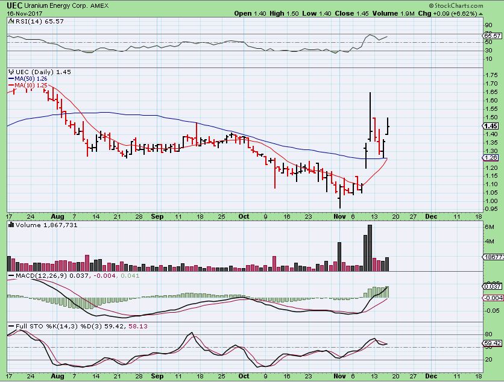Click the 59.42 stochastic tag on right axis
This screenshot has width=504, height=382.
pyautogui.click(x=492, y=343)
